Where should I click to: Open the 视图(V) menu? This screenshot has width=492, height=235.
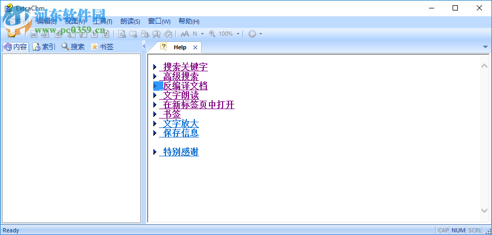pos(75,22)
